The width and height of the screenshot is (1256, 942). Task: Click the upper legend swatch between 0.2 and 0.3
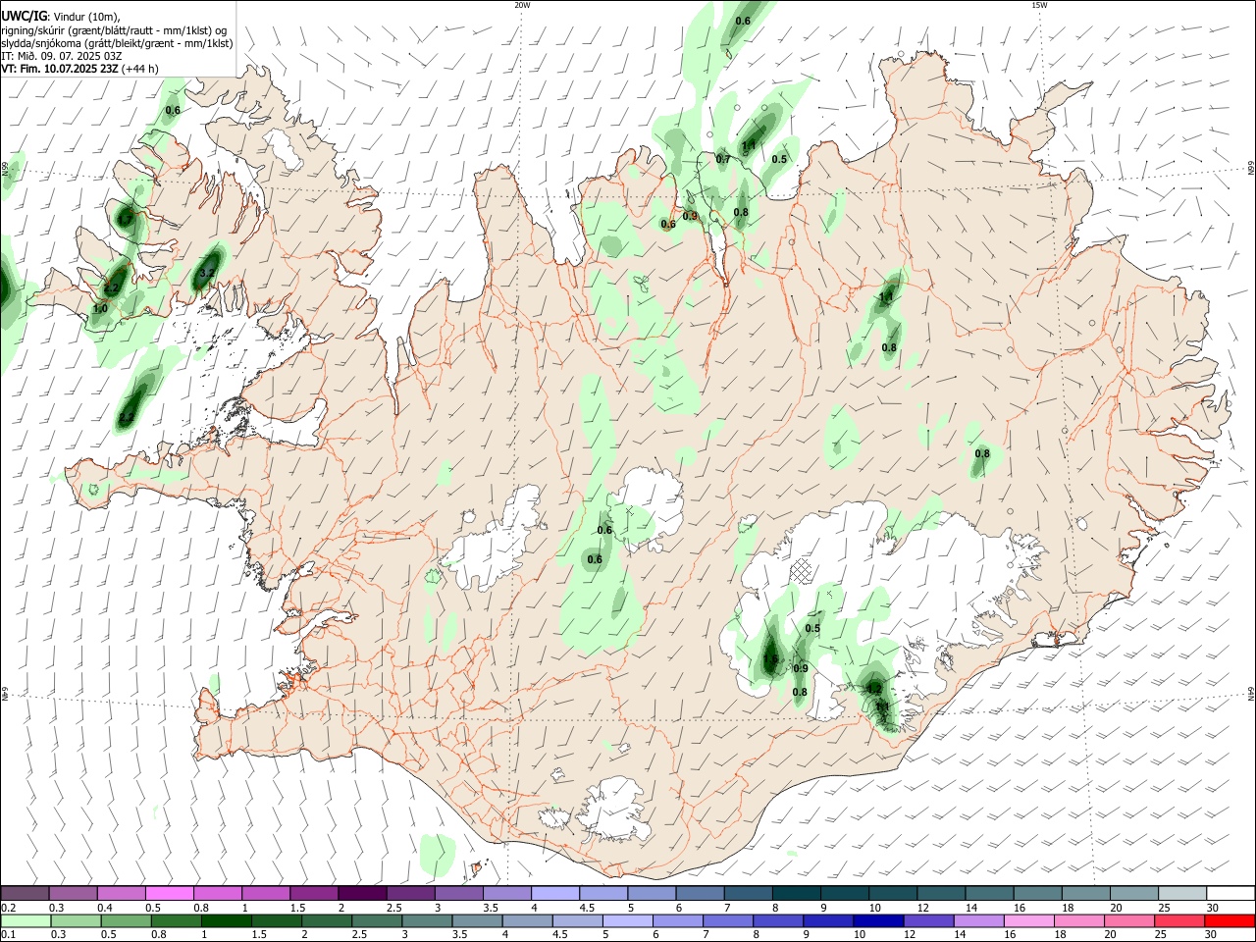click(25, 893)
